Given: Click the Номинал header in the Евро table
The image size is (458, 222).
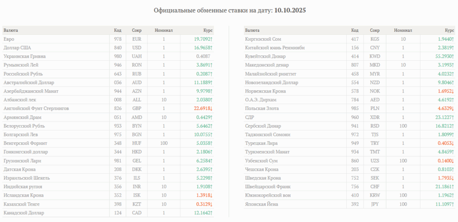Looking at the screenshot, I should [x=164, y=30].
